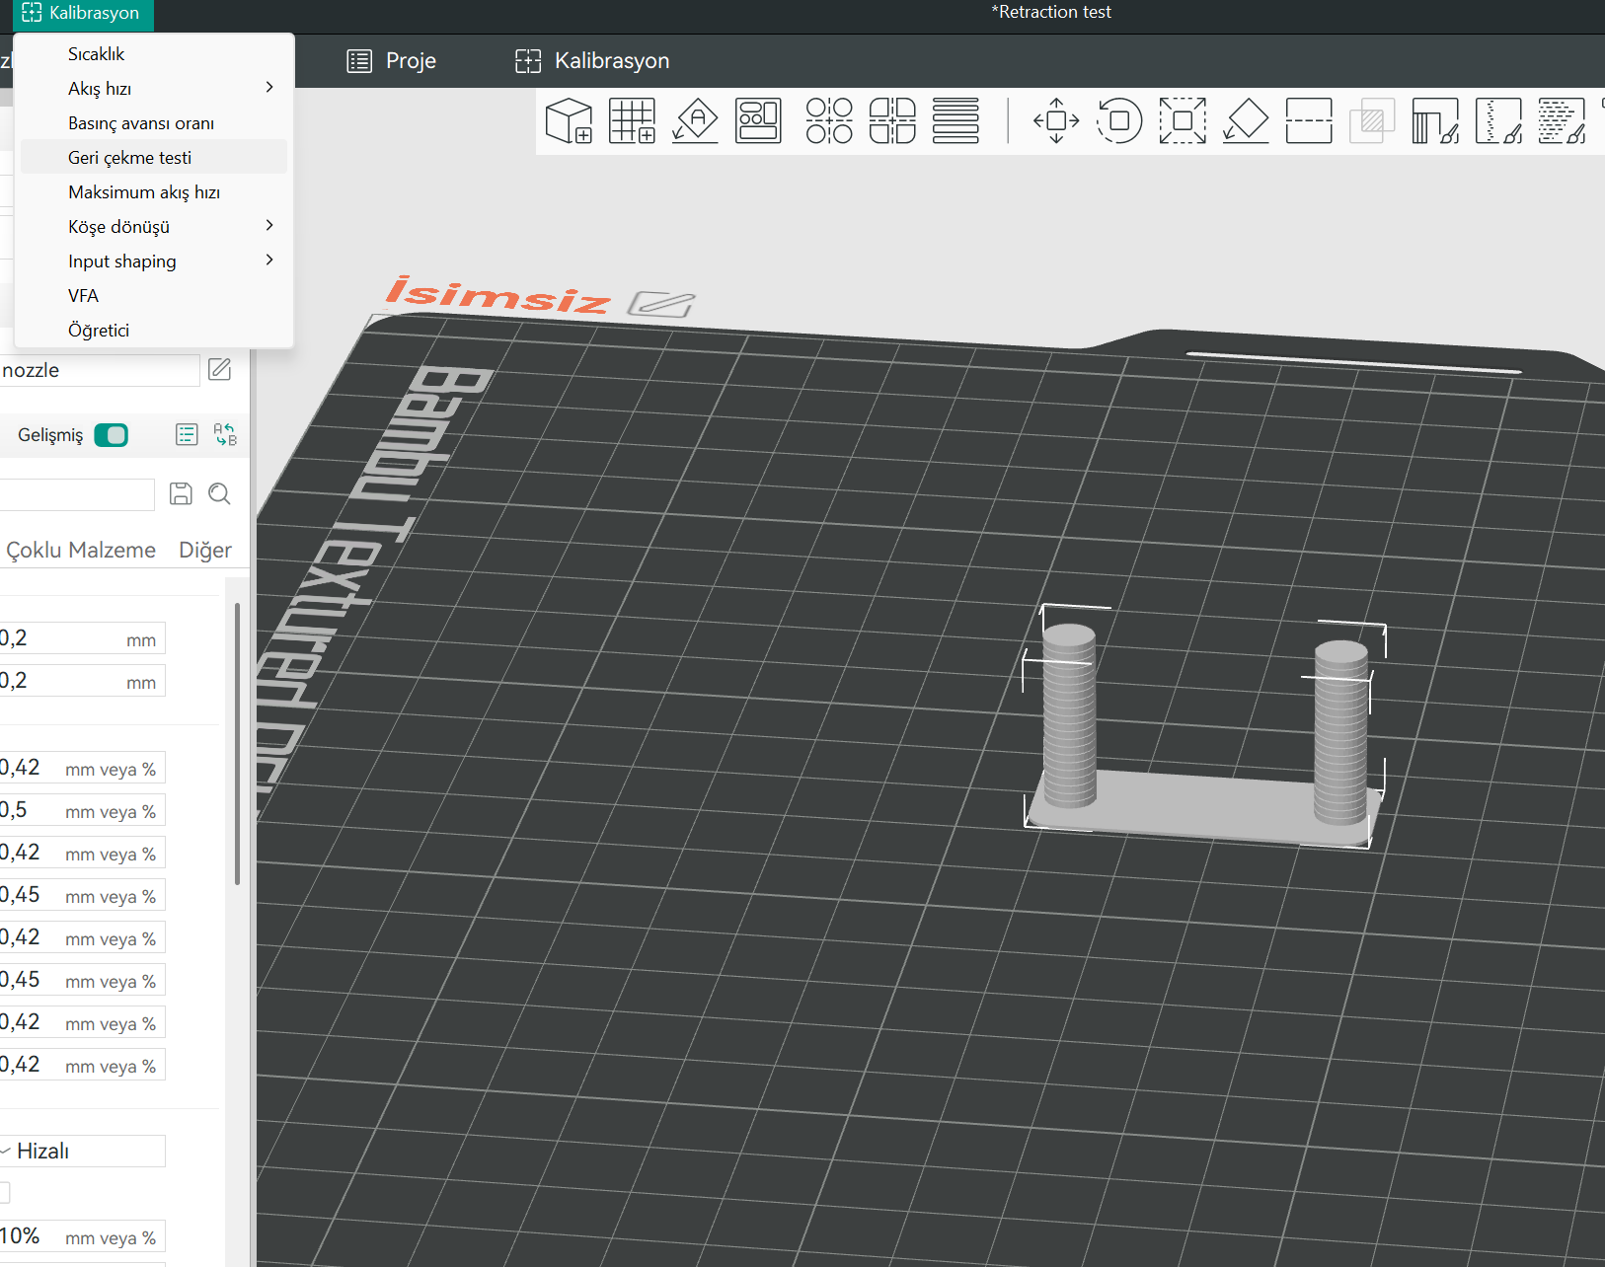Viewport: 1605px width, 1267px height.
Task: Click the Add cube primitive icon
Action: 569,121
